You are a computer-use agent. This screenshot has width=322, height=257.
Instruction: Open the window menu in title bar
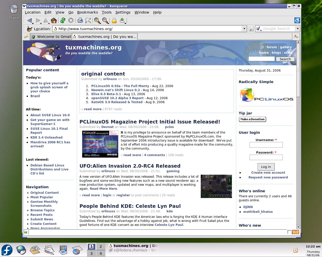point(24,6)
